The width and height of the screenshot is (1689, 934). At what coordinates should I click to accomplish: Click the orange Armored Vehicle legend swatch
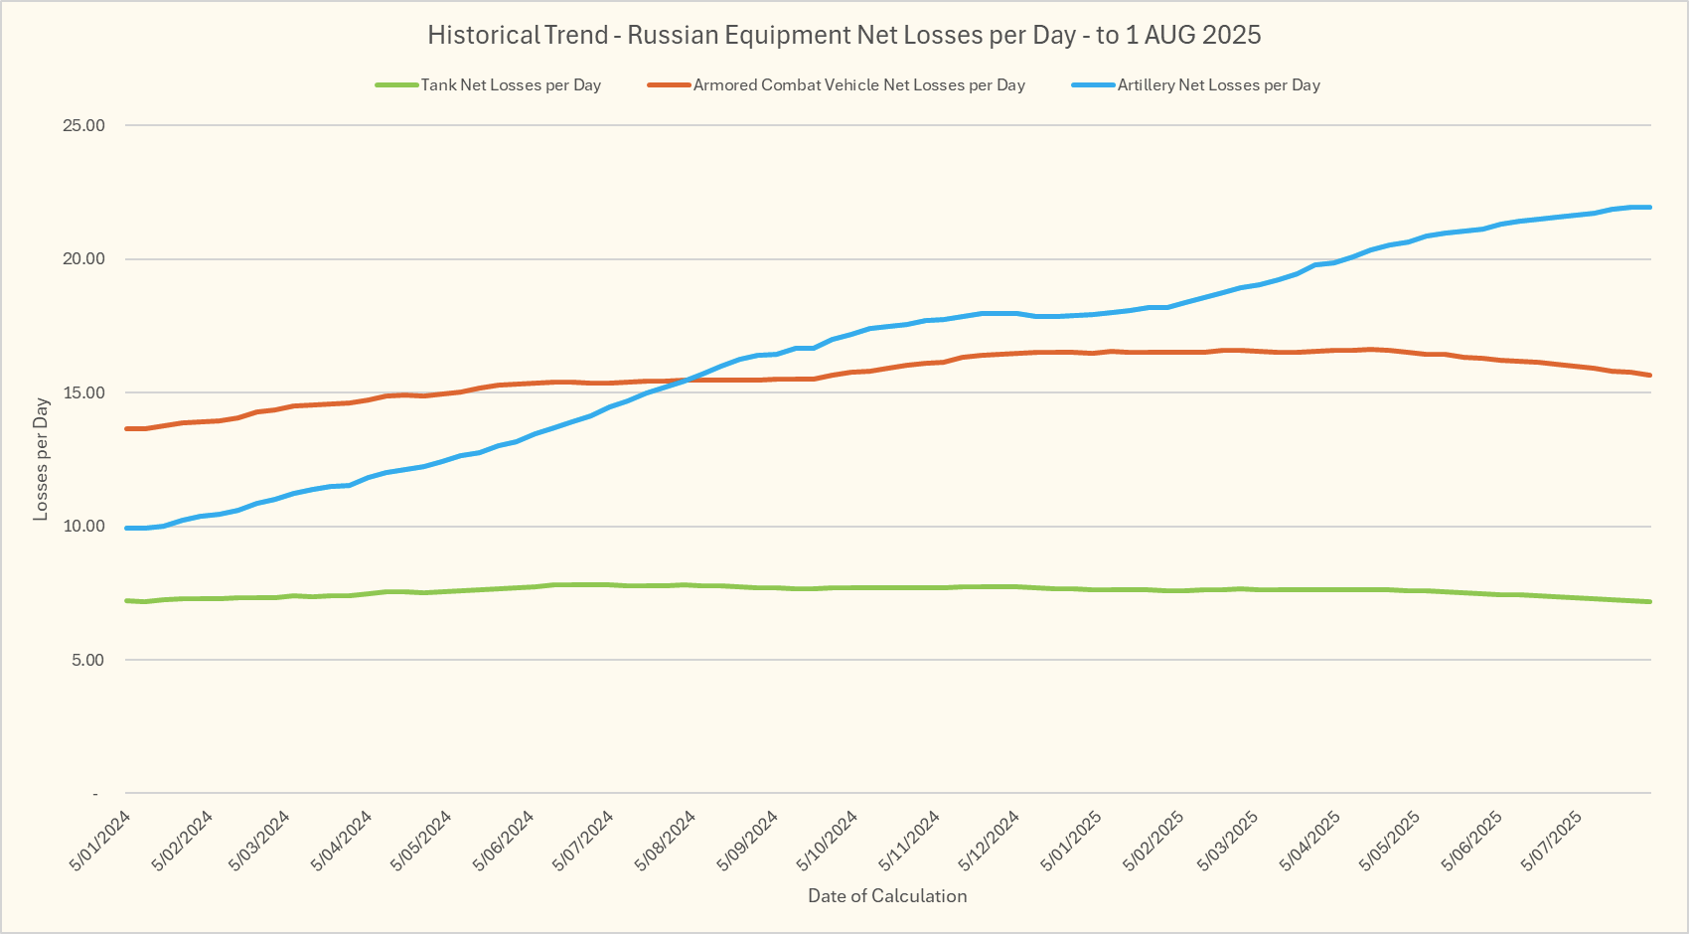pos(668,85)
